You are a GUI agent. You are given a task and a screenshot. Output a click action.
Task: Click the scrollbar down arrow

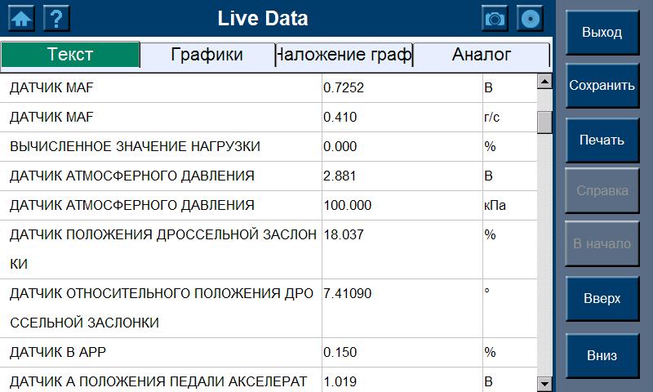point(544,383)
